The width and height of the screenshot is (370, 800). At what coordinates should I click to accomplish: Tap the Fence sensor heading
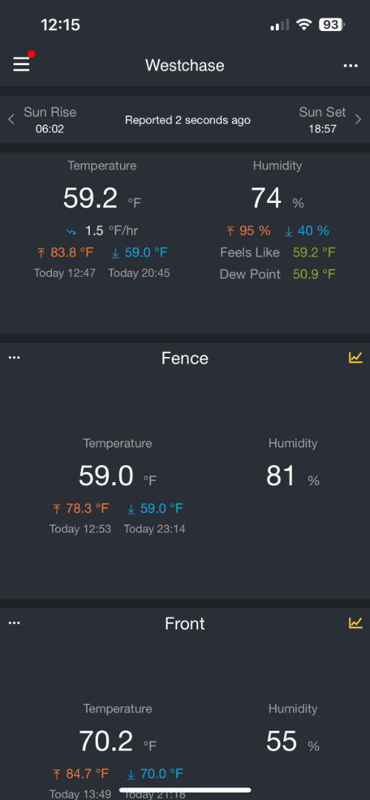point(185,359)
